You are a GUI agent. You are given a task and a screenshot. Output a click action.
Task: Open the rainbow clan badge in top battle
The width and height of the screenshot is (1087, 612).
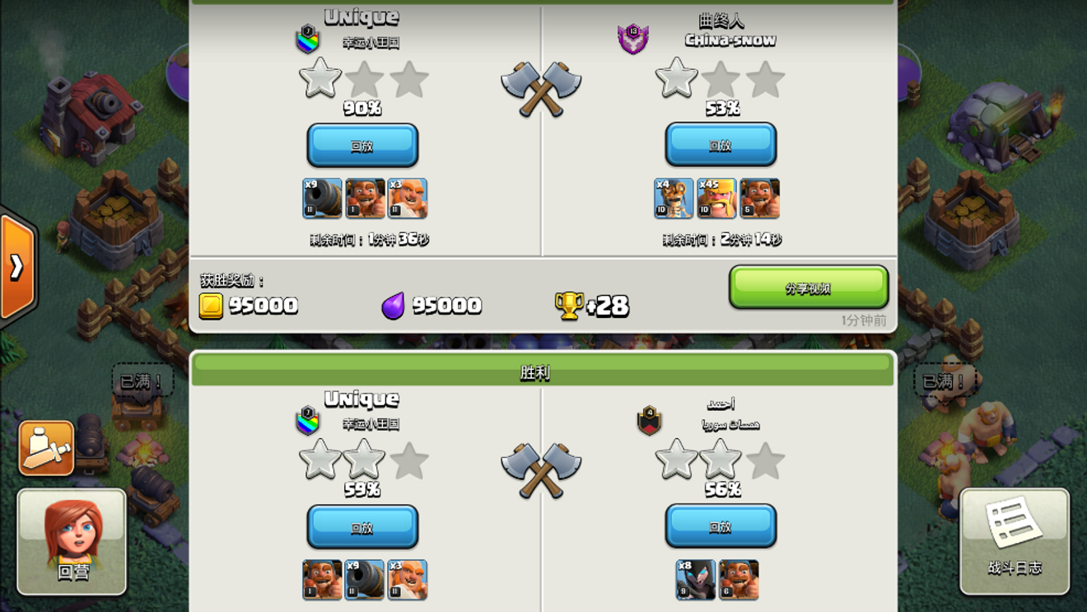pyautogui.click(x=307, y=39)
